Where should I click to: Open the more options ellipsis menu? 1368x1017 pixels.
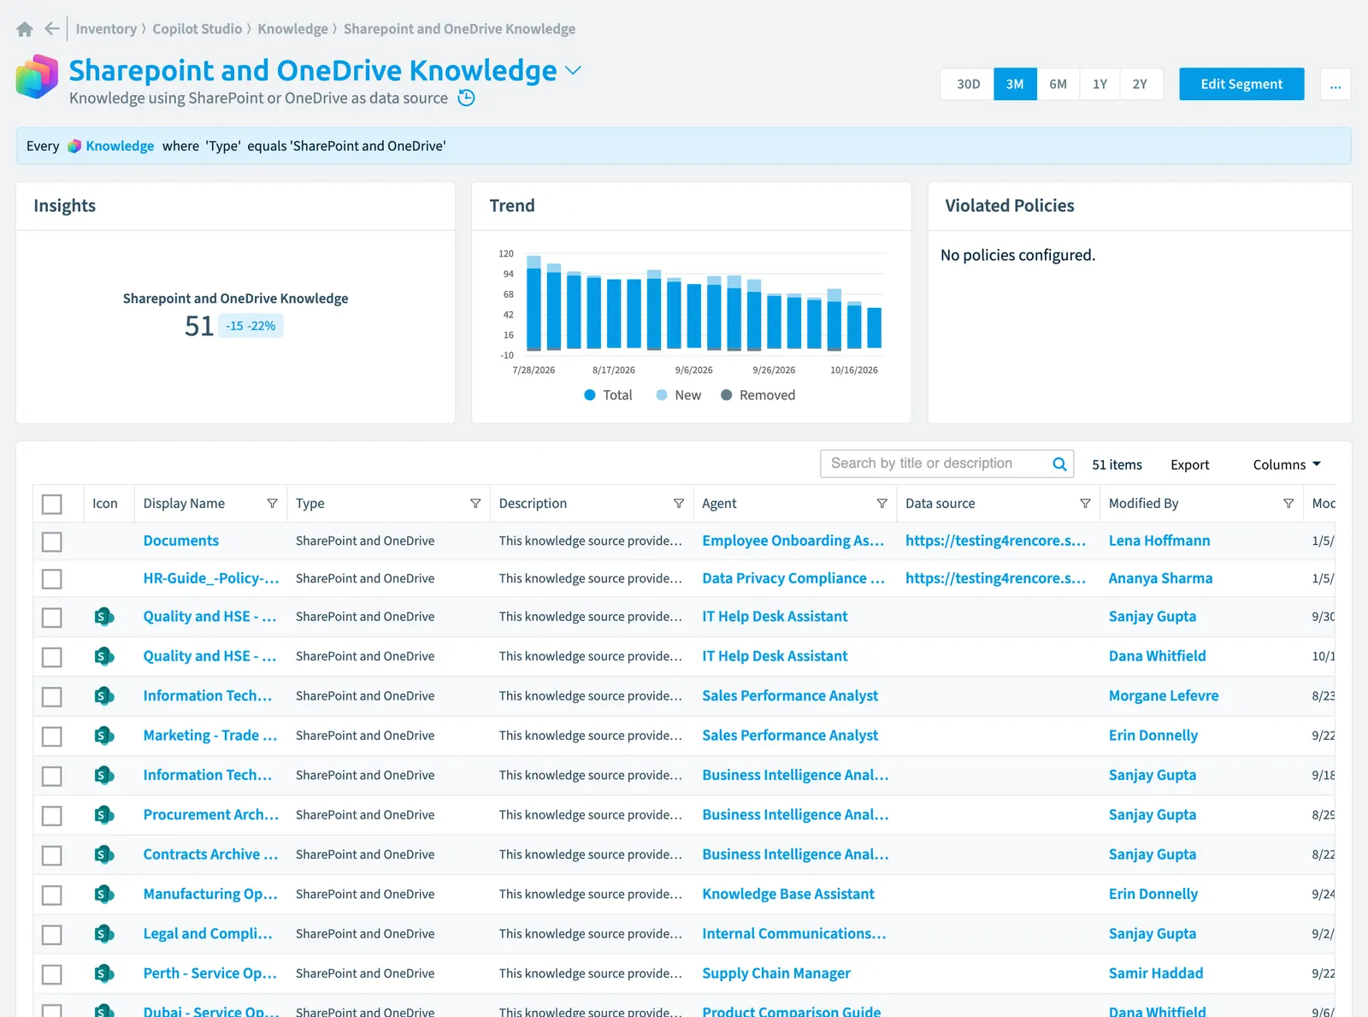(1336, 84)
